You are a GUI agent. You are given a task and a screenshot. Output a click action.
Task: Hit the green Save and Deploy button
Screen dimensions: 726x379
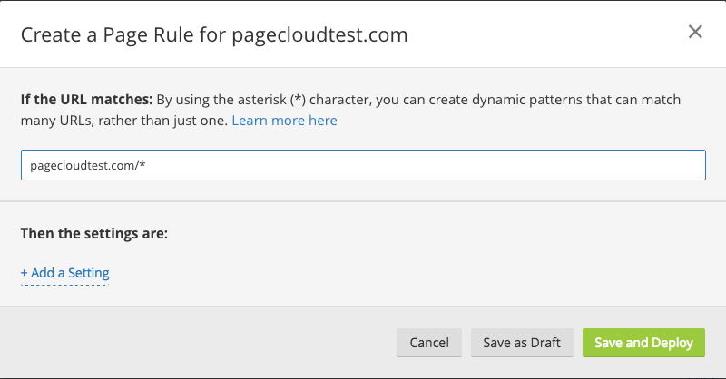(643, 343)
